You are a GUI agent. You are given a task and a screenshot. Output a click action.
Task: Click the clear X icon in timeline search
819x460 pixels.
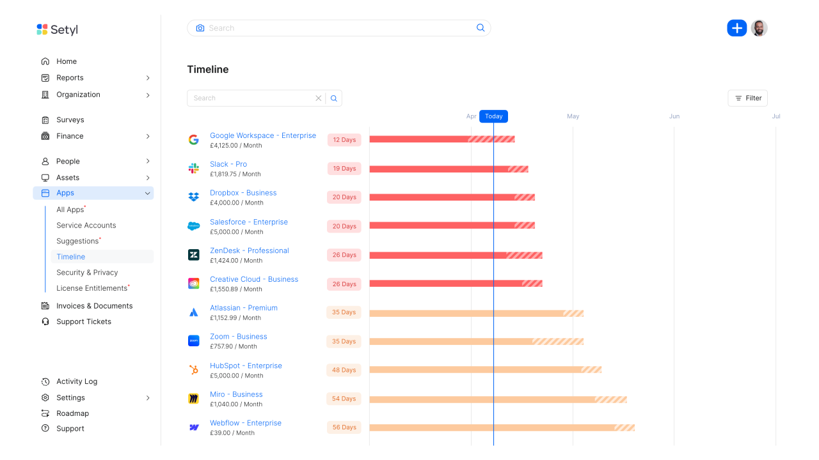click(x=318, y=98)
